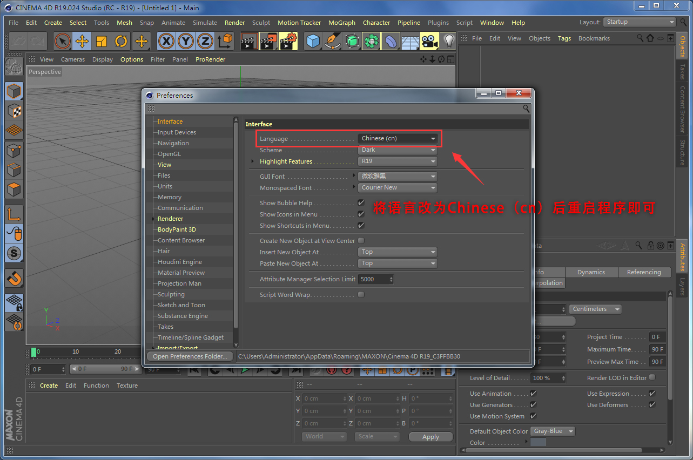Disable the Show Bubble Help checkbox

(361, 203)
